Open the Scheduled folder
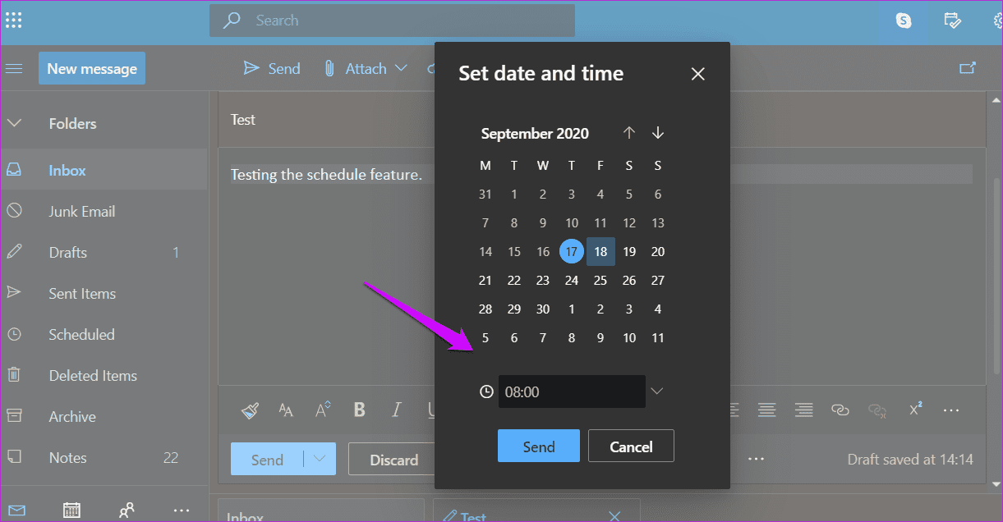The height and width of the screenshot is (522, 1003). 104,335
